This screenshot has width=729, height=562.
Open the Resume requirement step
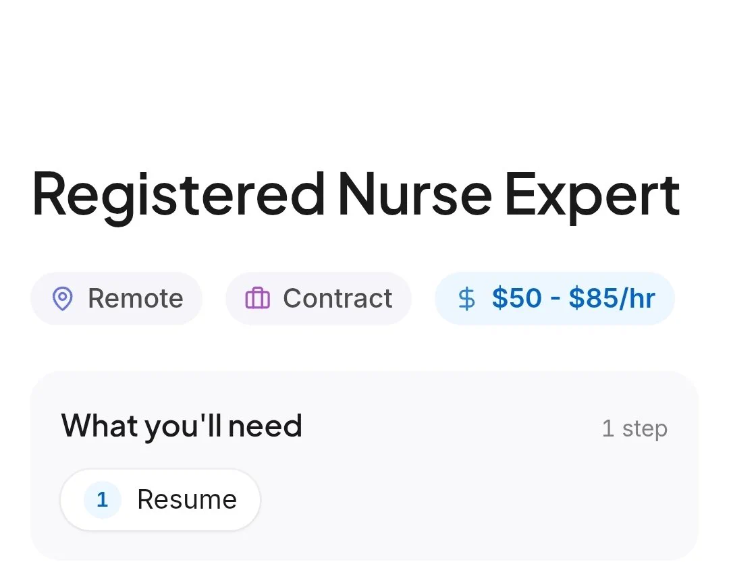click(160, 500)
